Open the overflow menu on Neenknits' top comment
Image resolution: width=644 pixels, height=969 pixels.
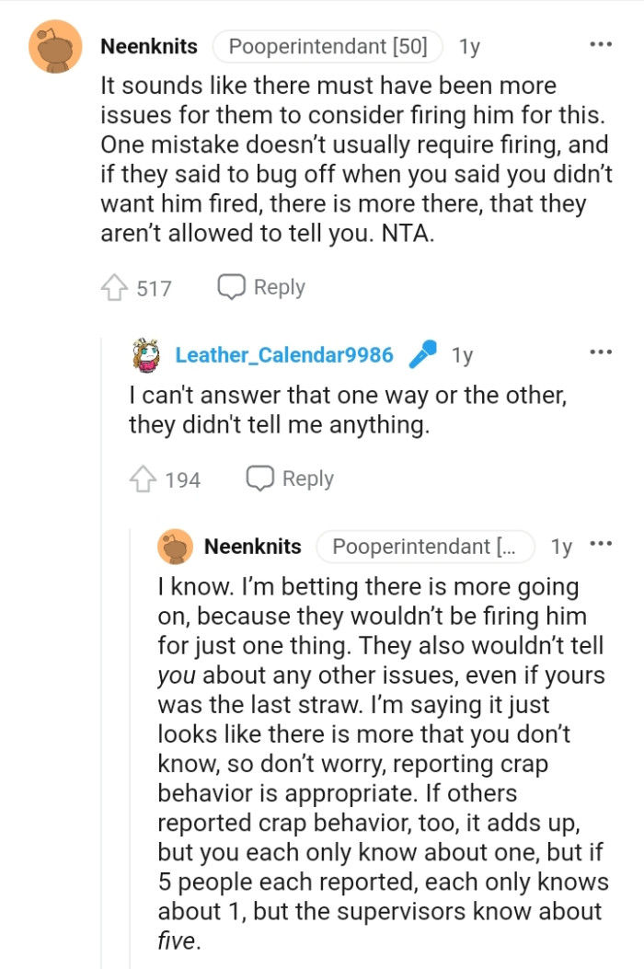[x=602, y=43]
